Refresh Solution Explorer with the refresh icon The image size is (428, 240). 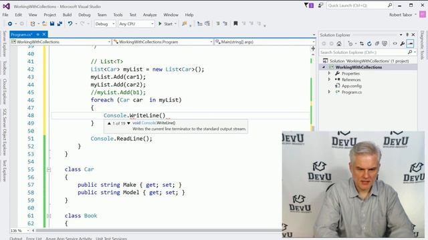click(369, 43)
